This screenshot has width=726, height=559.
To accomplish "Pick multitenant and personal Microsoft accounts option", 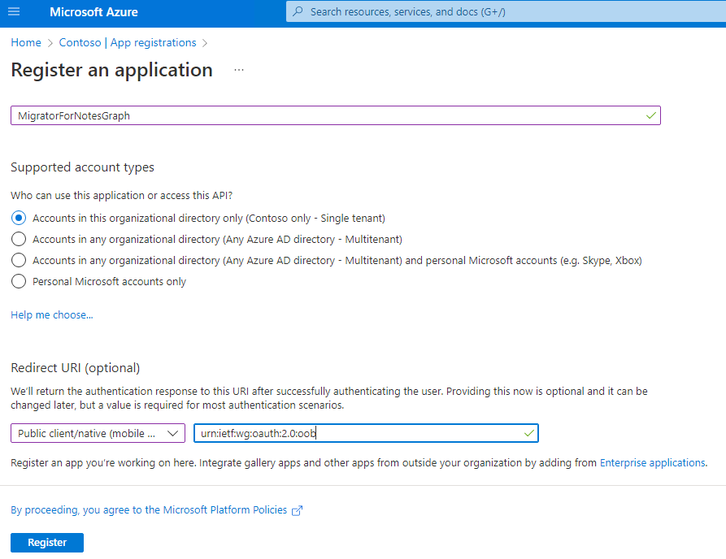I will [x=17, y=260].
